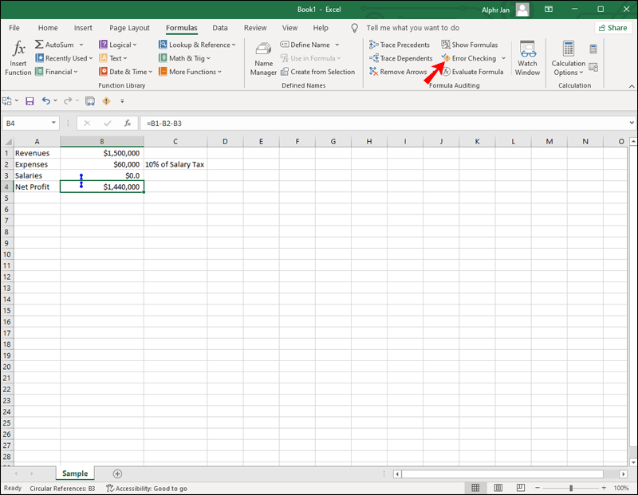Switch to the View tab
Image resolution: width=638 pixels, height=495 pixels.
289,28
